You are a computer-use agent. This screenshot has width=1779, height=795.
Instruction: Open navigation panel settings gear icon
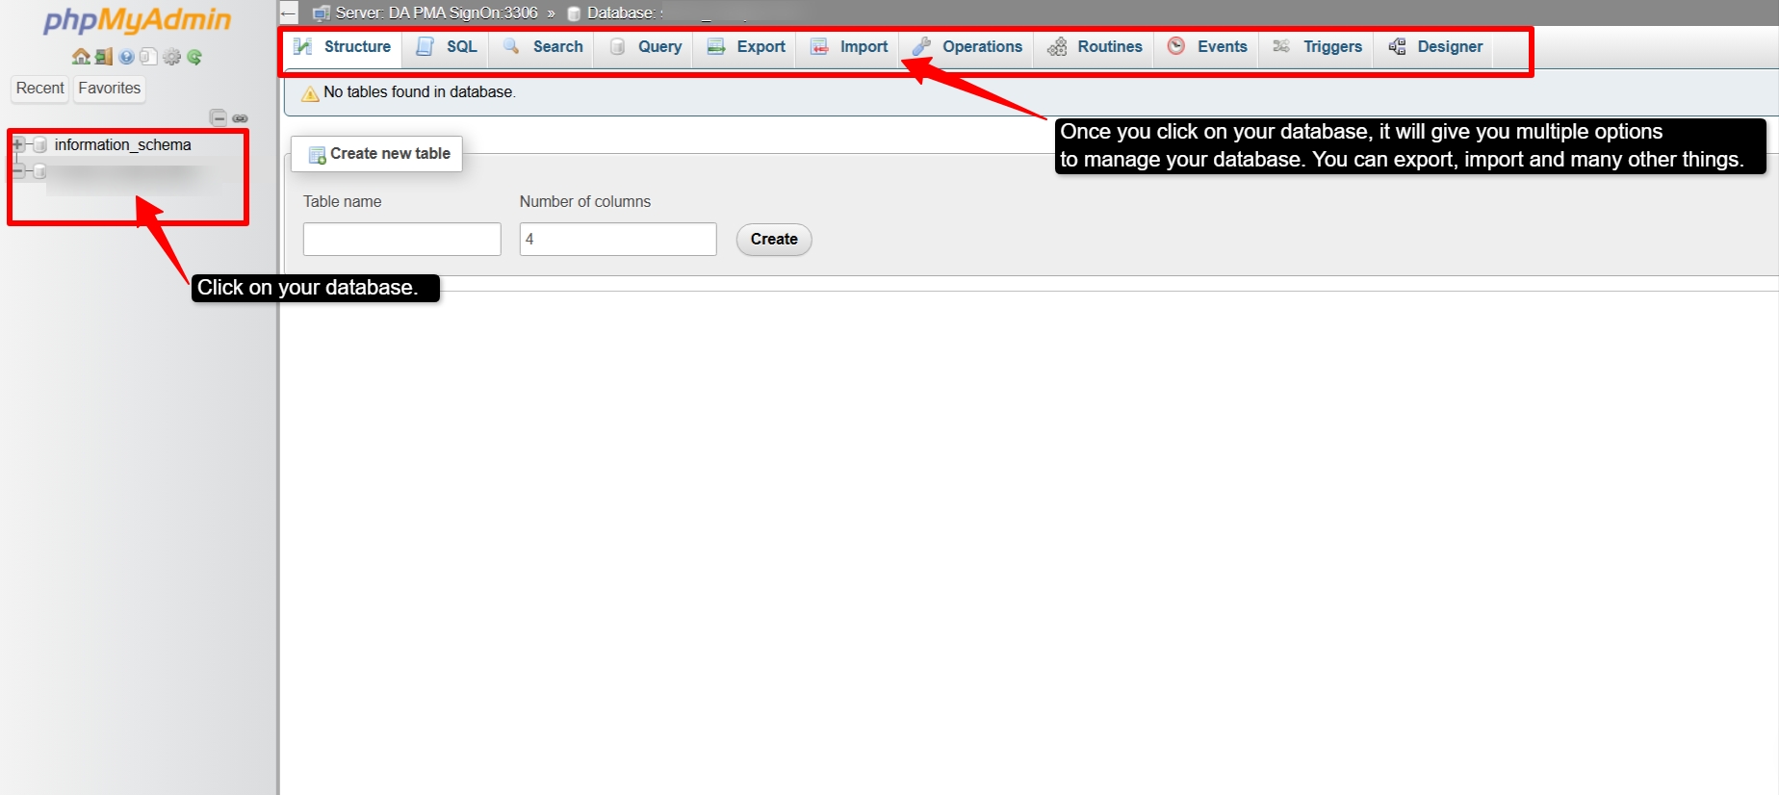[171, 57]
